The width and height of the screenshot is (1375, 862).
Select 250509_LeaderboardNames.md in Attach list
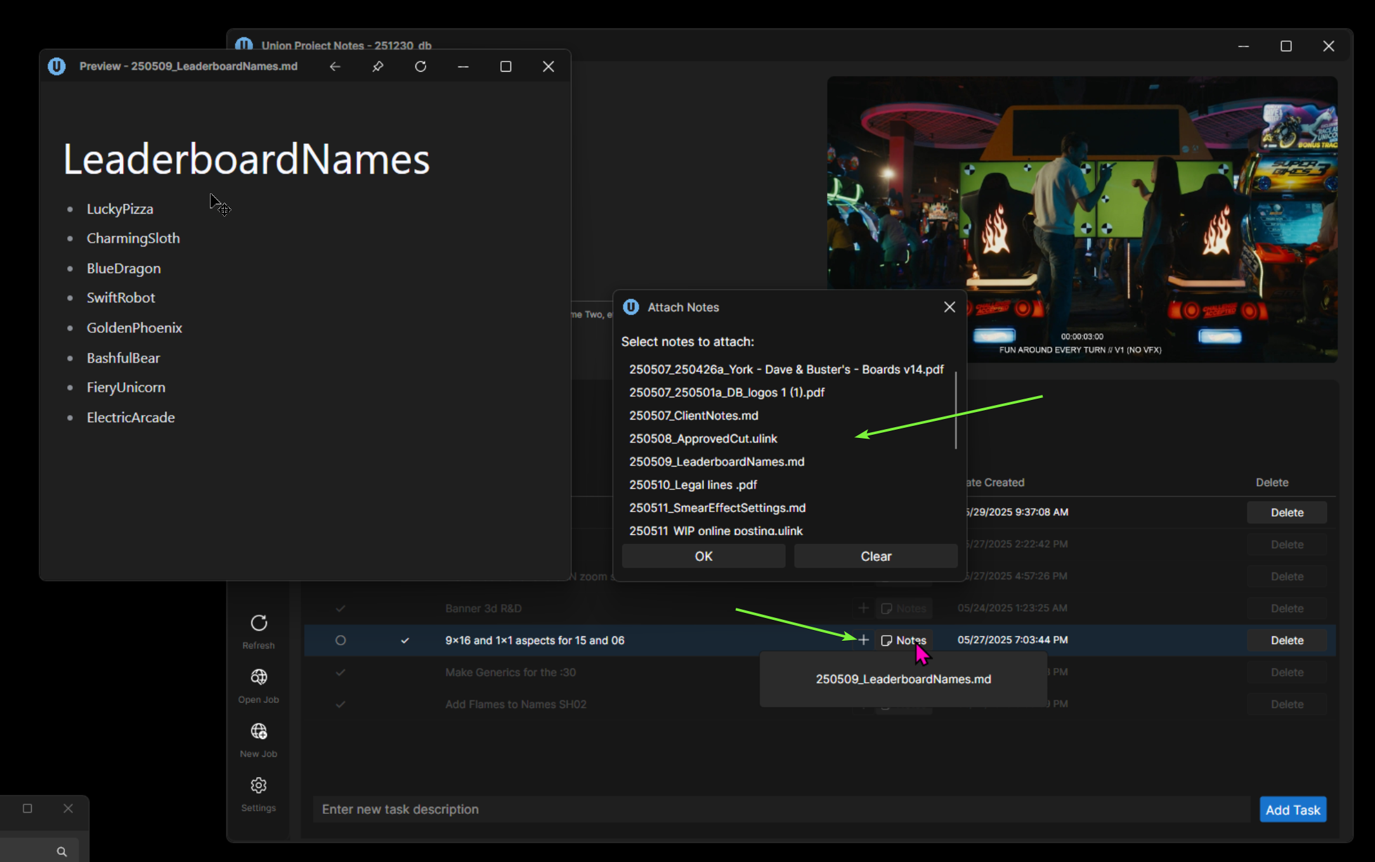786,461
